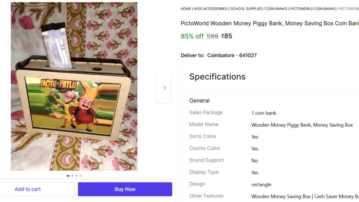This screenshot has height=202, width=359.
Task: Select the fourth carousel dot
Action: 80,176
